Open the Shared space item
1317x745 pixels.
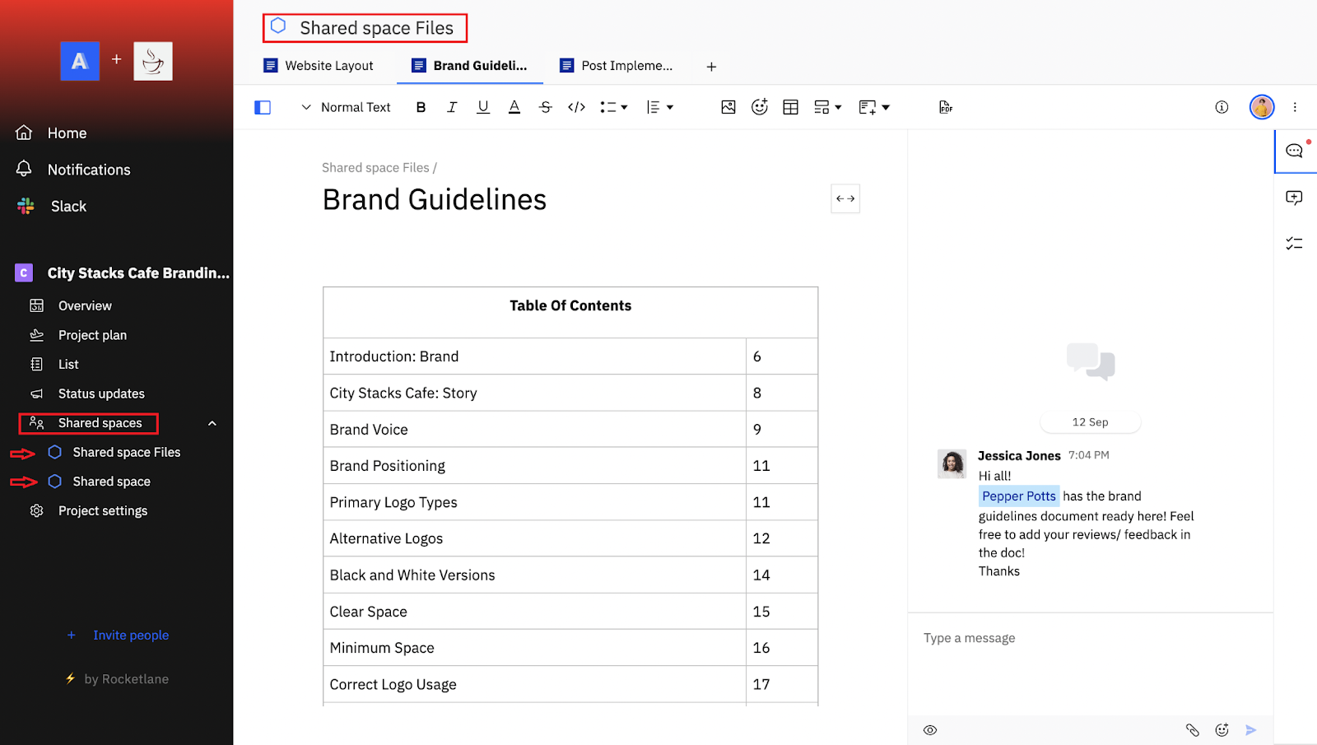click(x=100, y=482)
